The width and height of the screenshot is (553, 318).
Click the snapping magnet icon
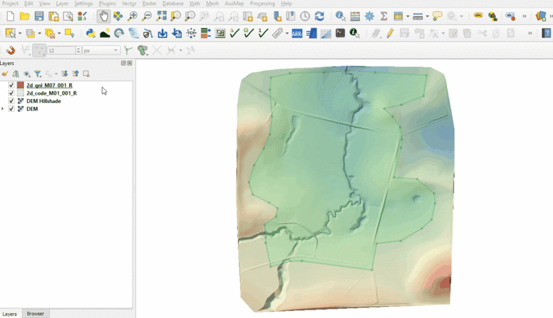click(10, 50)
